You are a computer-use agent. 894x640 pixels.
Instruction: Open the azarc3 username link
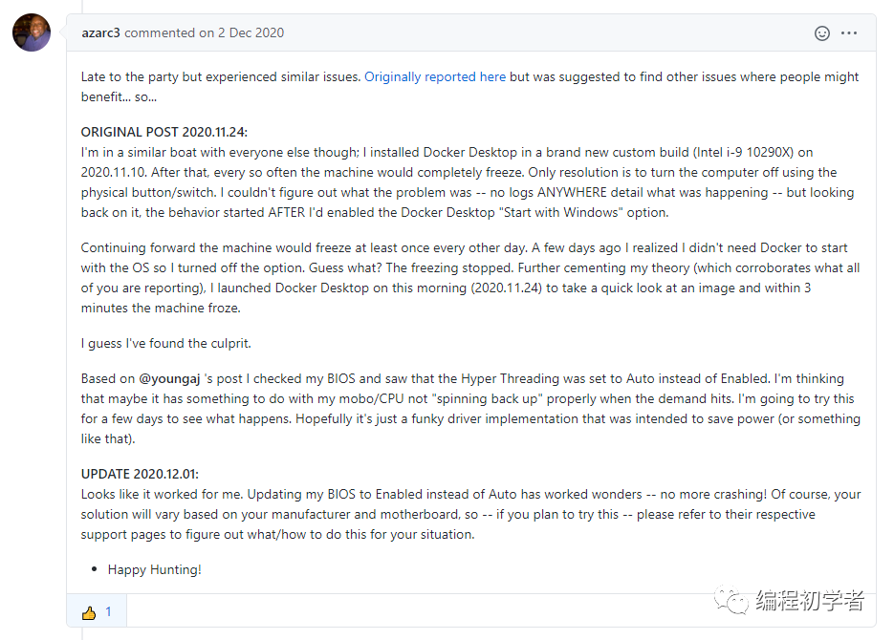pos(100,33)
